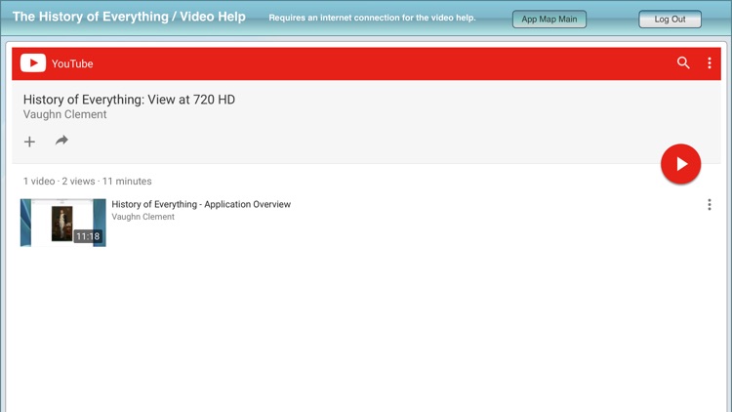
Task: Open 'History of Everything - Application Overview' title
Action: [x=201, y=204]
